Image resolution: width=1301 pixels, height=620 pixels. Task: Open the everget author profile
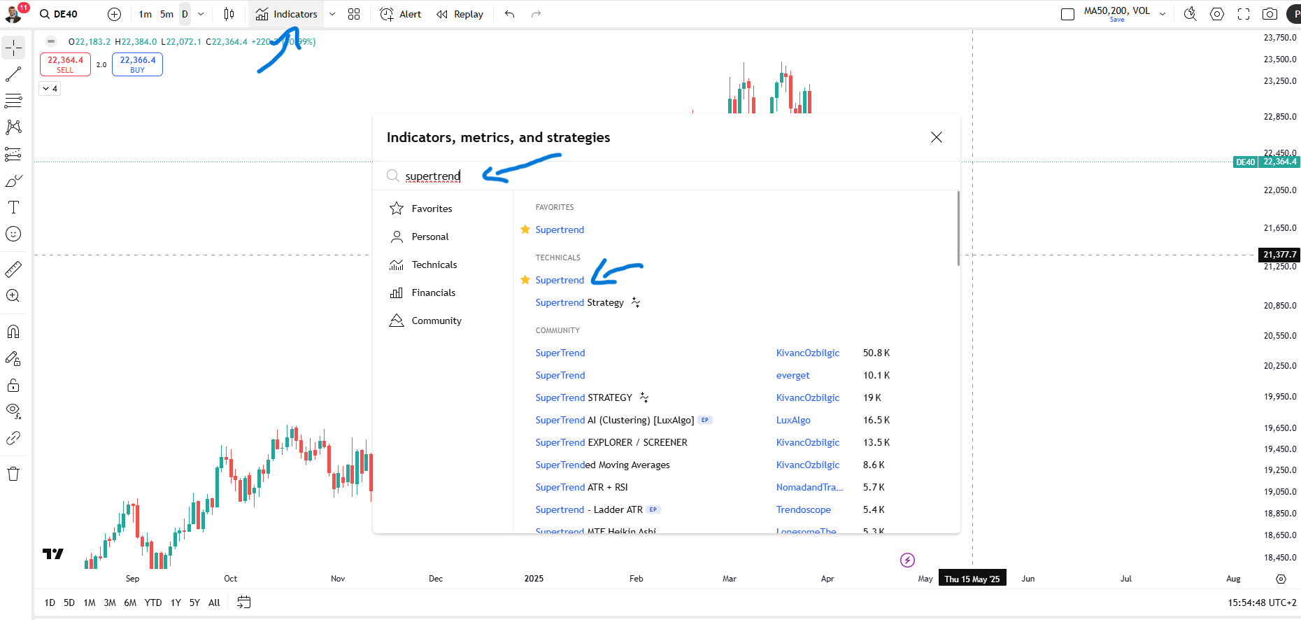point(792,375)
